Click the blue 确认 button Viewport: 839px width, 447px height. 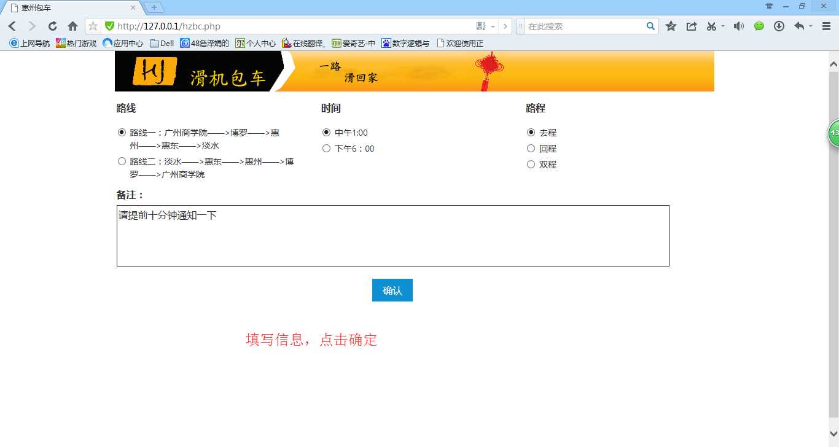click(x=392, y=290)
